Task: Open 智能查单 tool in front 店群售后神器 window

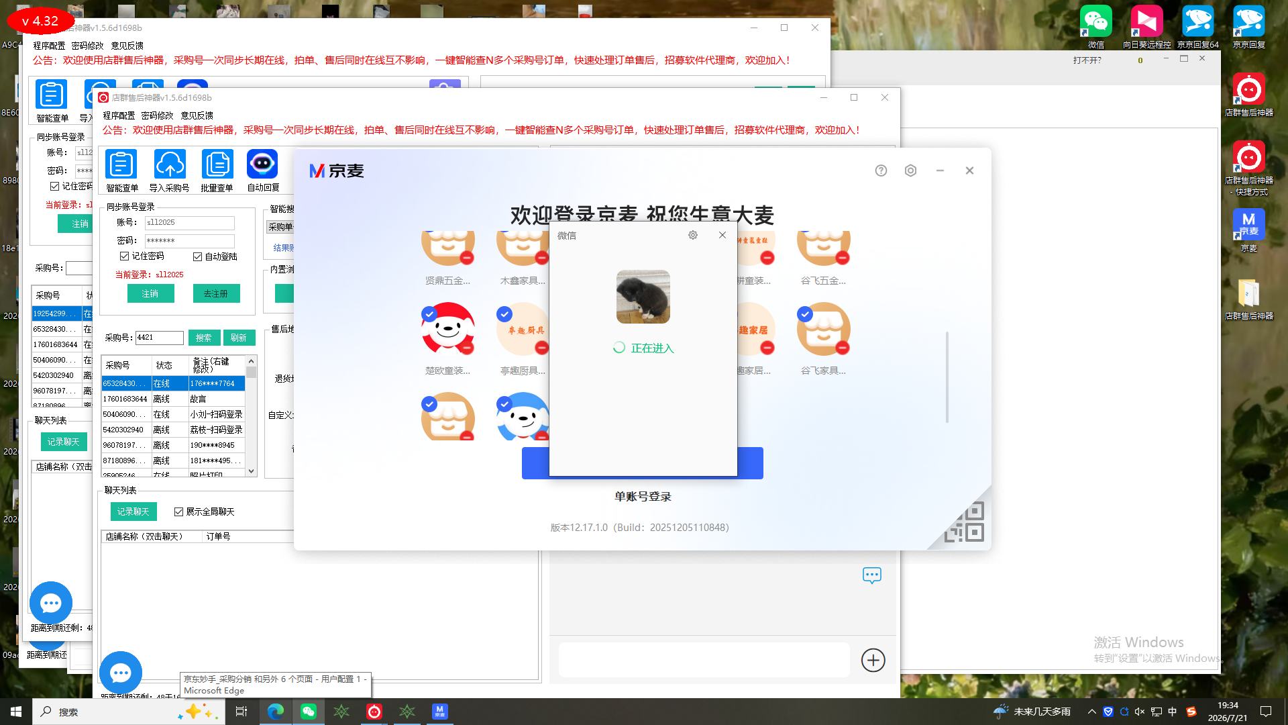Action: coord(121,164)
